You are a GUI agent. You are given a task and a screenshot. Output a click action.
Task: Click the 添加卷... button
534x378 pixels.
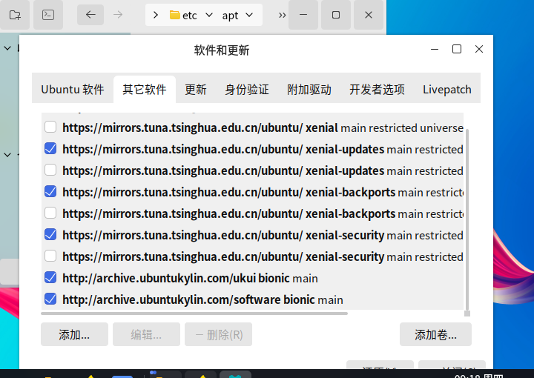[x=435, y=334]
